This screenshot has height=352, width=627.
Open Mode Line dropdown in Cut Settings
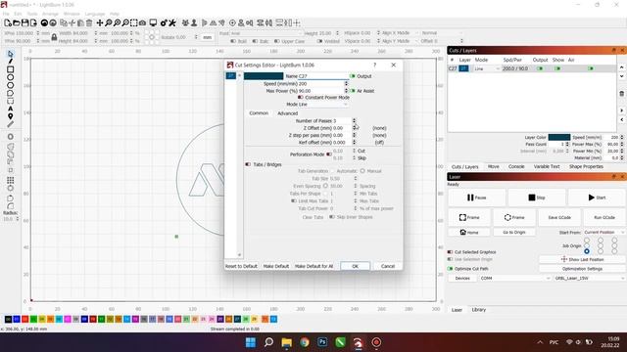(x=323, y=105)
